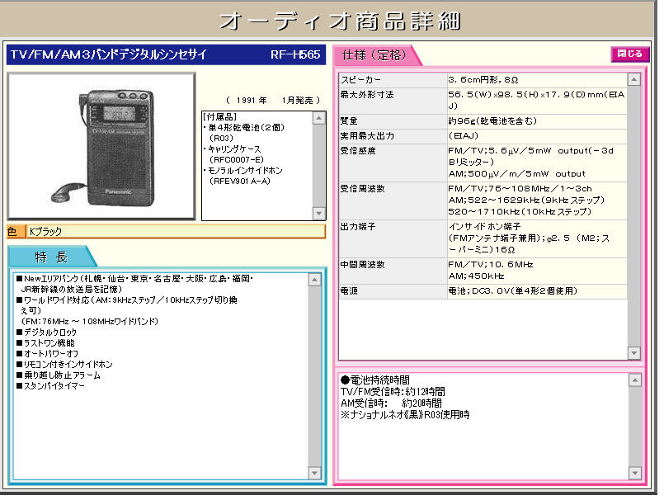Click the 最大外形寸法 spec row label
Viewport: 664px width, 500px height.
pyautogui.click(x=367, y=95)
